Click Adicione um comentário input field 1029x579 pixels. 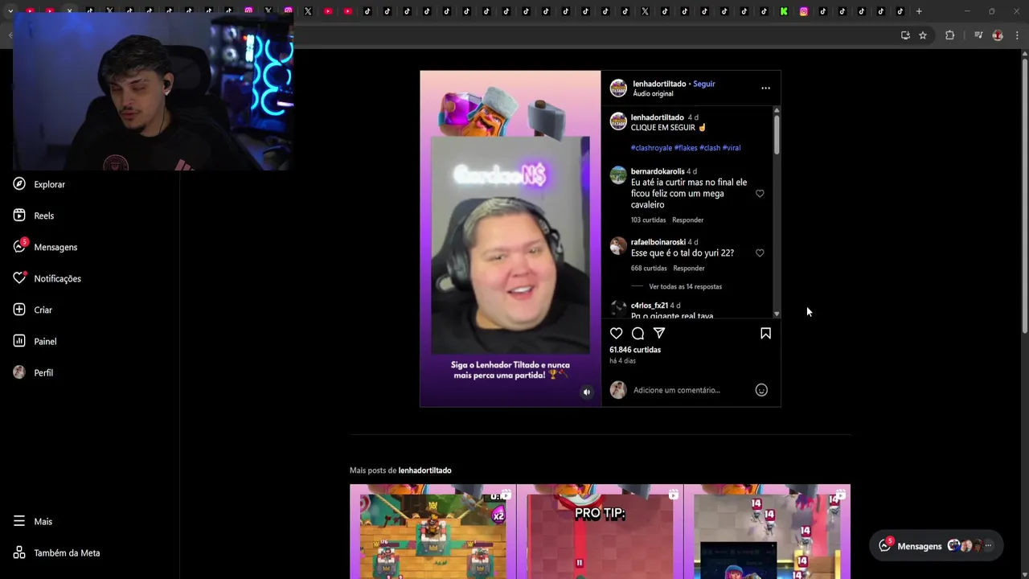(691, 390)
